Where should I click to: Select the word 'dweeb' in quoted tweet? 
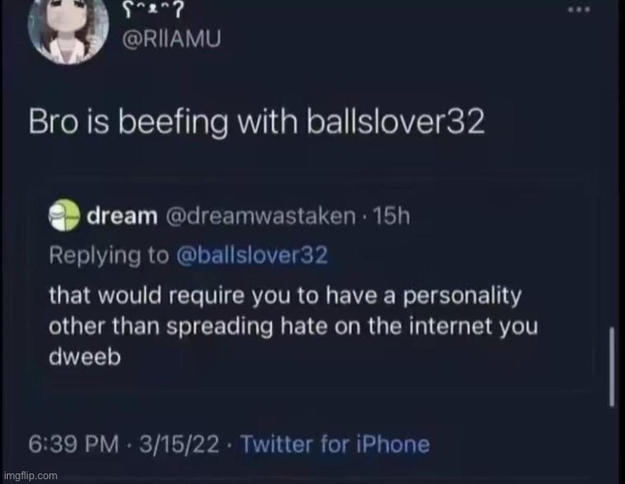point(84,357)
